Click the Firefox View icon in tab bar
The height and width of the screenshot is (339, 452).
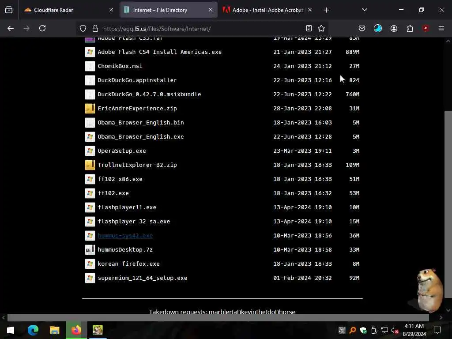pos(9,10)
